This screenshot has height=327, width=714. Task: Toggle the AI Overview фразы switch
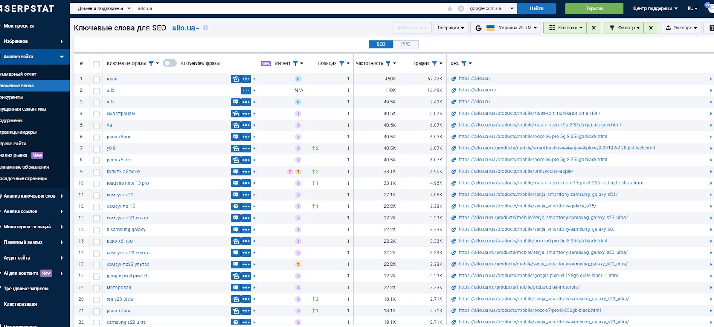click(170, 63)
